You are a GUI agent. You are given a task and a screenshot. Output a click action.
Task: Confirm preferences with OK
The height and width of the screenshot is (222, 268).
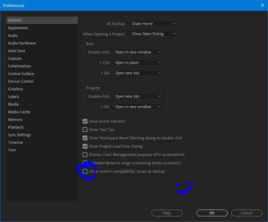tap(212, 213)
